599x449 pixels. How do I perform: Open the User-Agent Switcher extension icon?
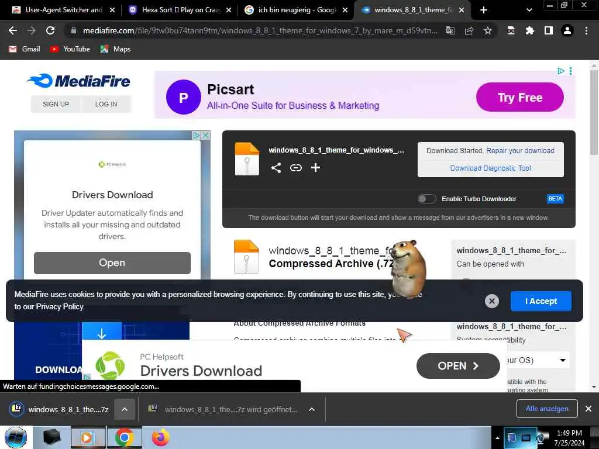click(511, 30)
